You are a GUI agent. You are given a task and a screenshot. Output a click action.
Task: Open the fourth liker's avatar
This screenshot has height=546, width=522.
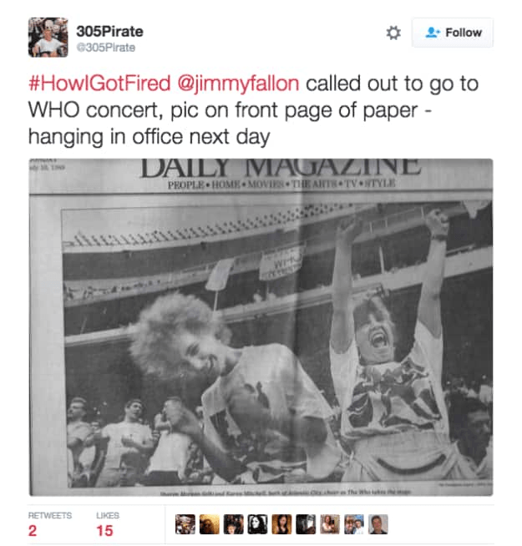click(257, 524)
